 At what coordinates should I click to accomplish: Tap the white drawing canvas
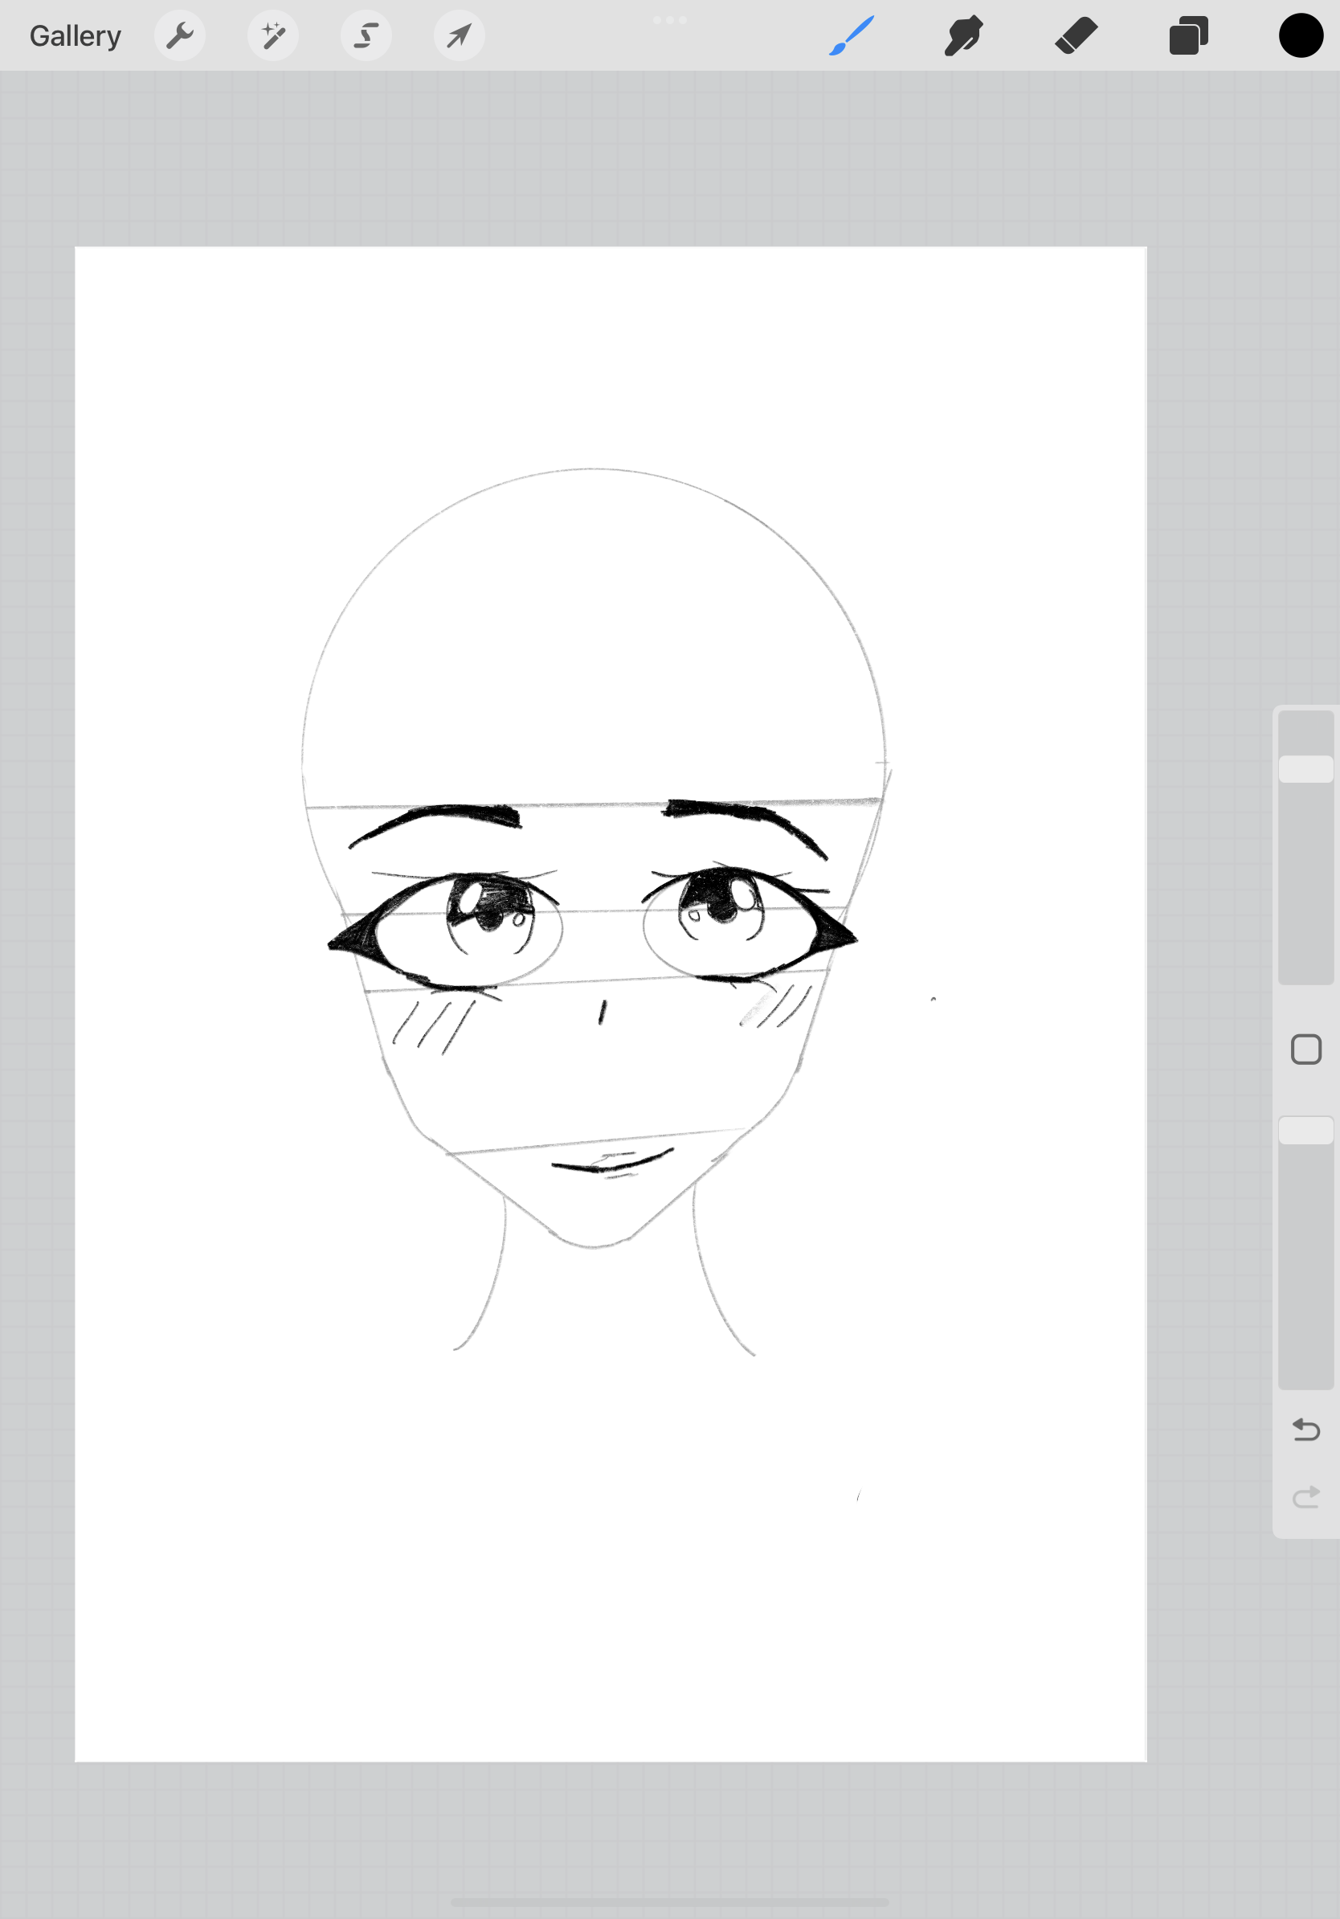611,1004
